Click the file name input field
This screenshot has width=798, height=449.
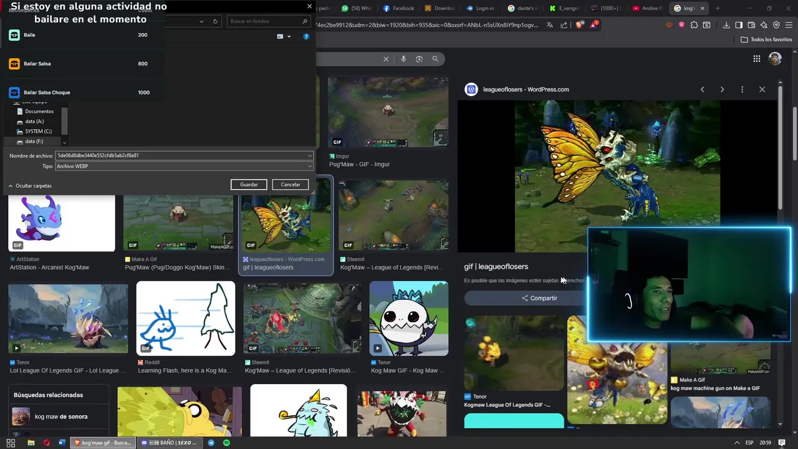(x=181, y=155)
